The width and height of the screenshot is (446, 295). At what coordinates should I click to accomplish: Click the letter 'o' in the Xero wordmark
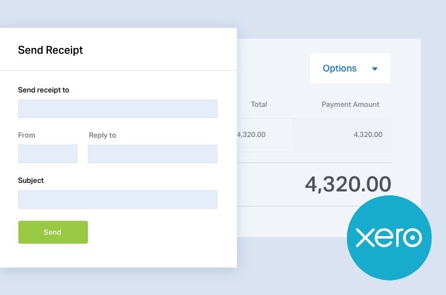(x=412, y=237)
